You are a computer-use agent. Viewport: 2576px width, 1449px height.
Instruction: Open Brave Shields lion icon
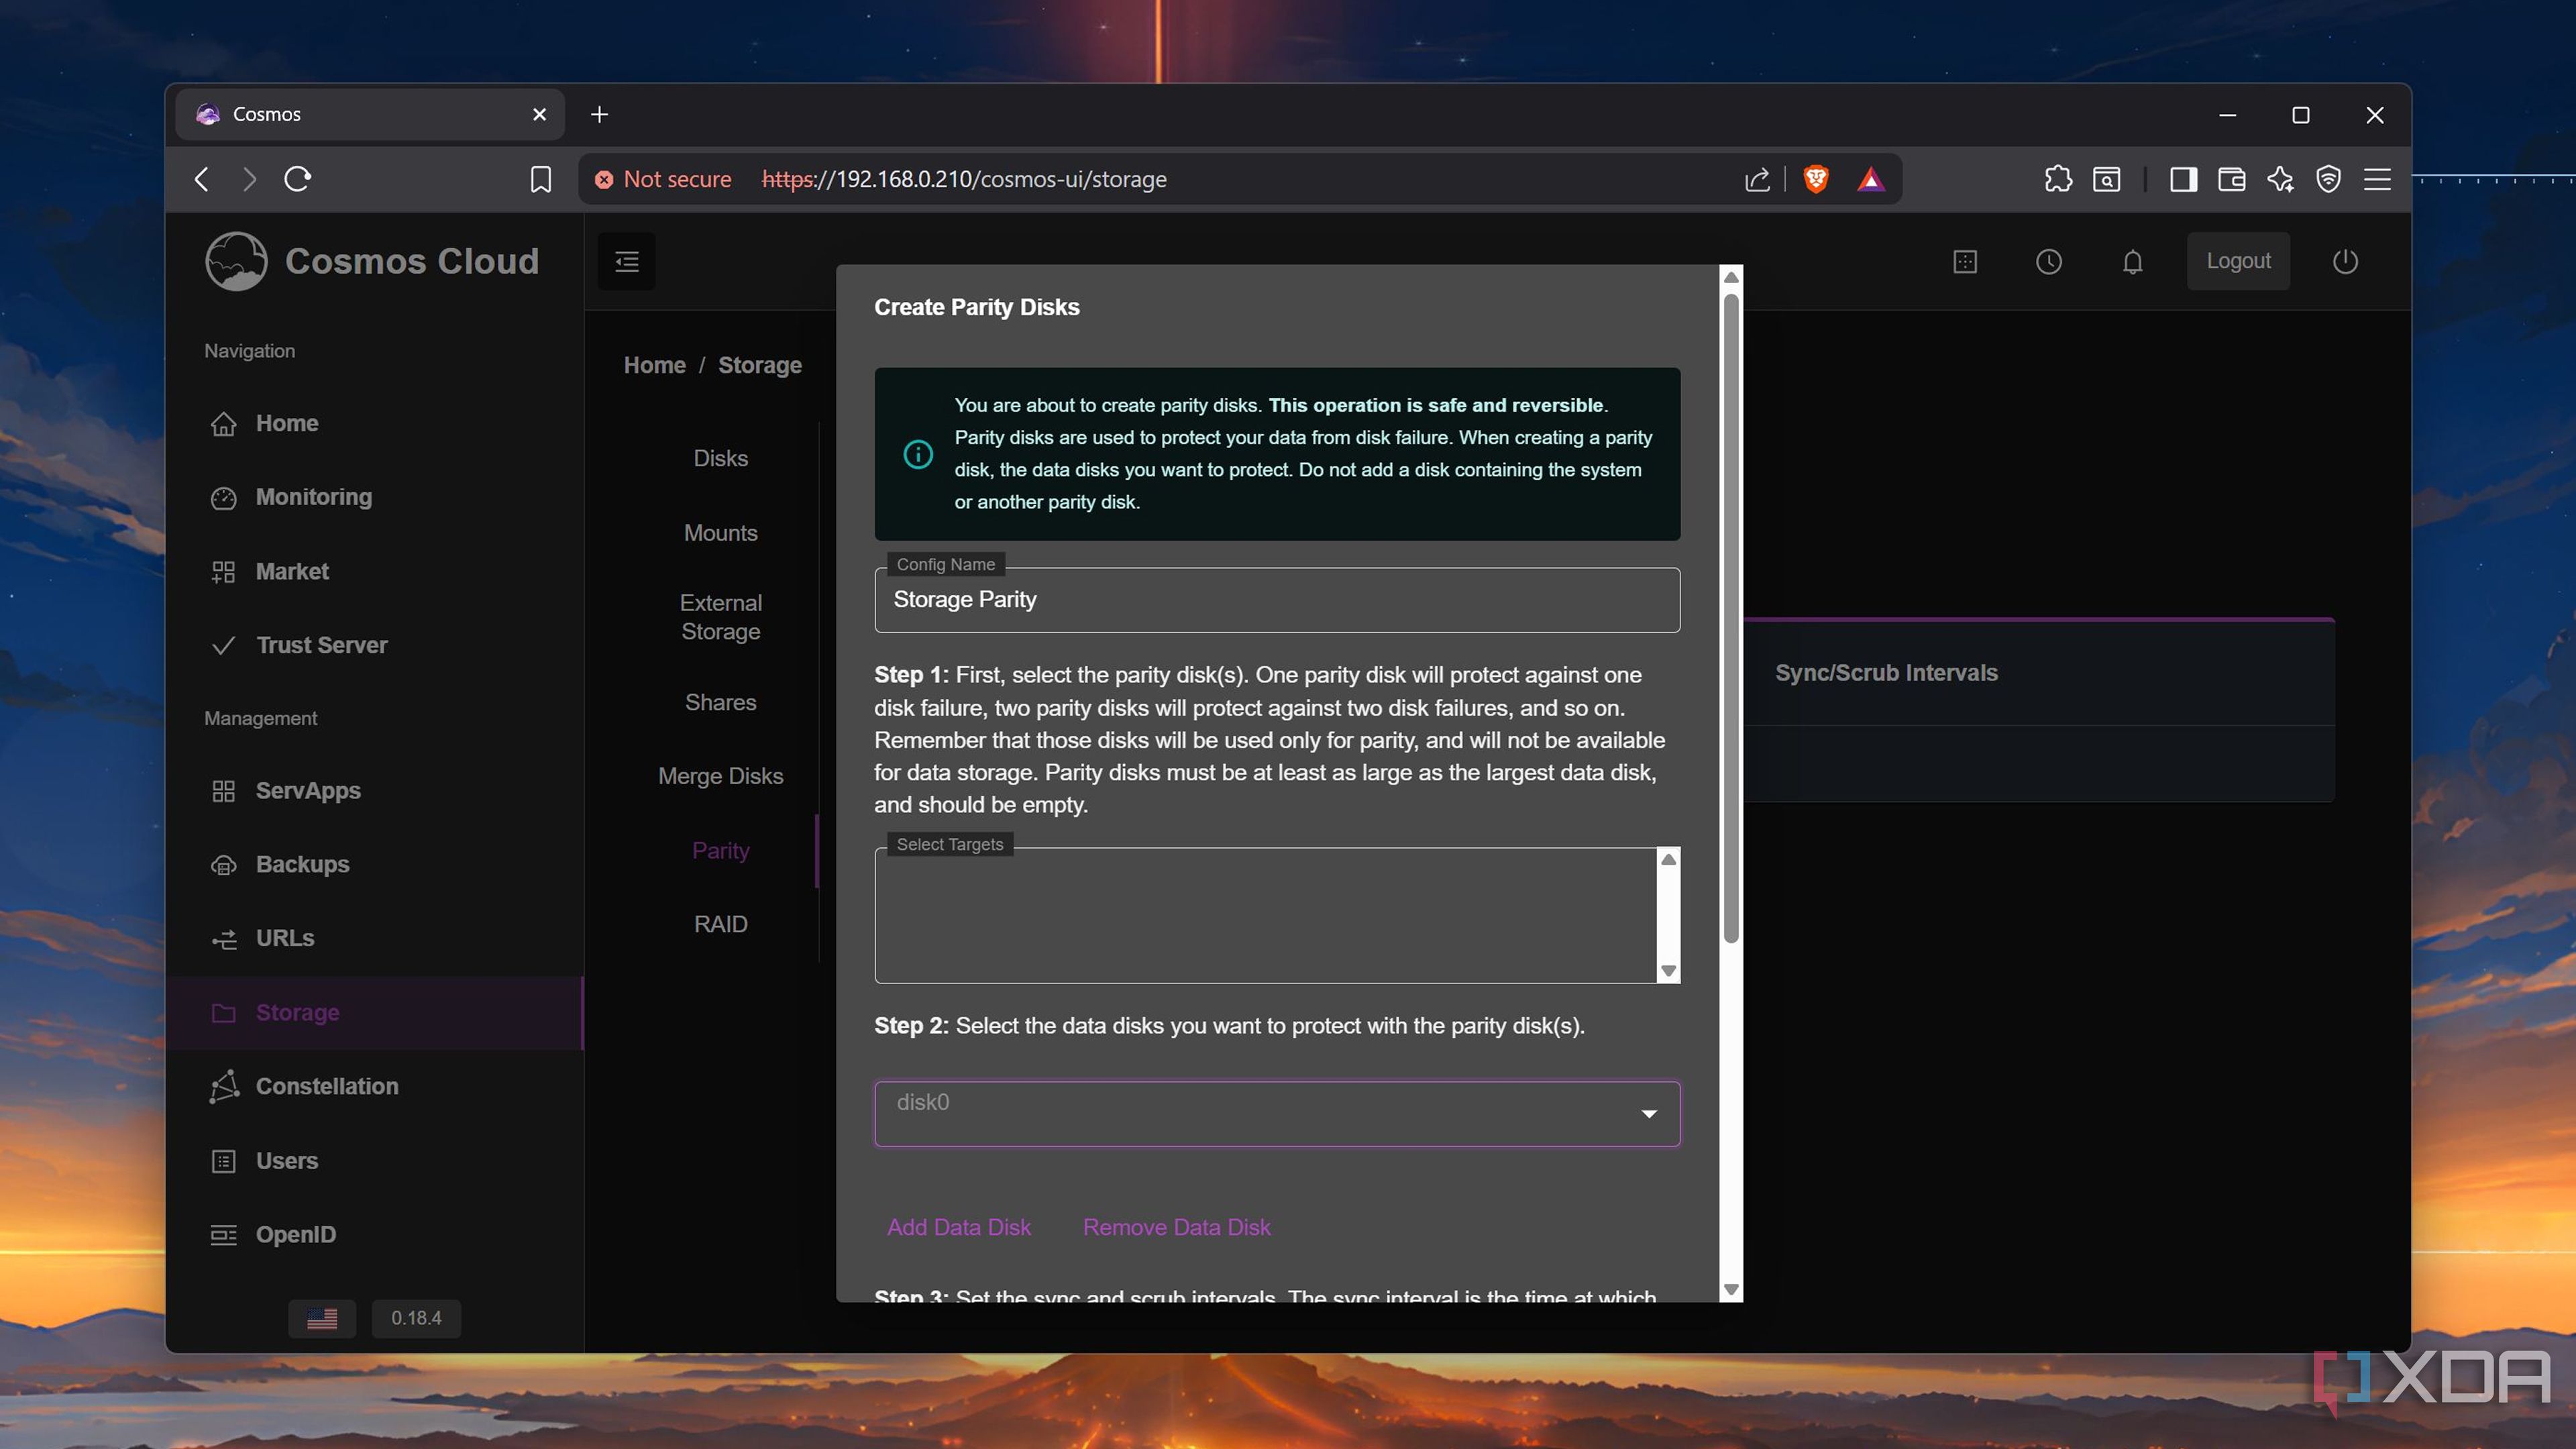[x=1815, y=179]
